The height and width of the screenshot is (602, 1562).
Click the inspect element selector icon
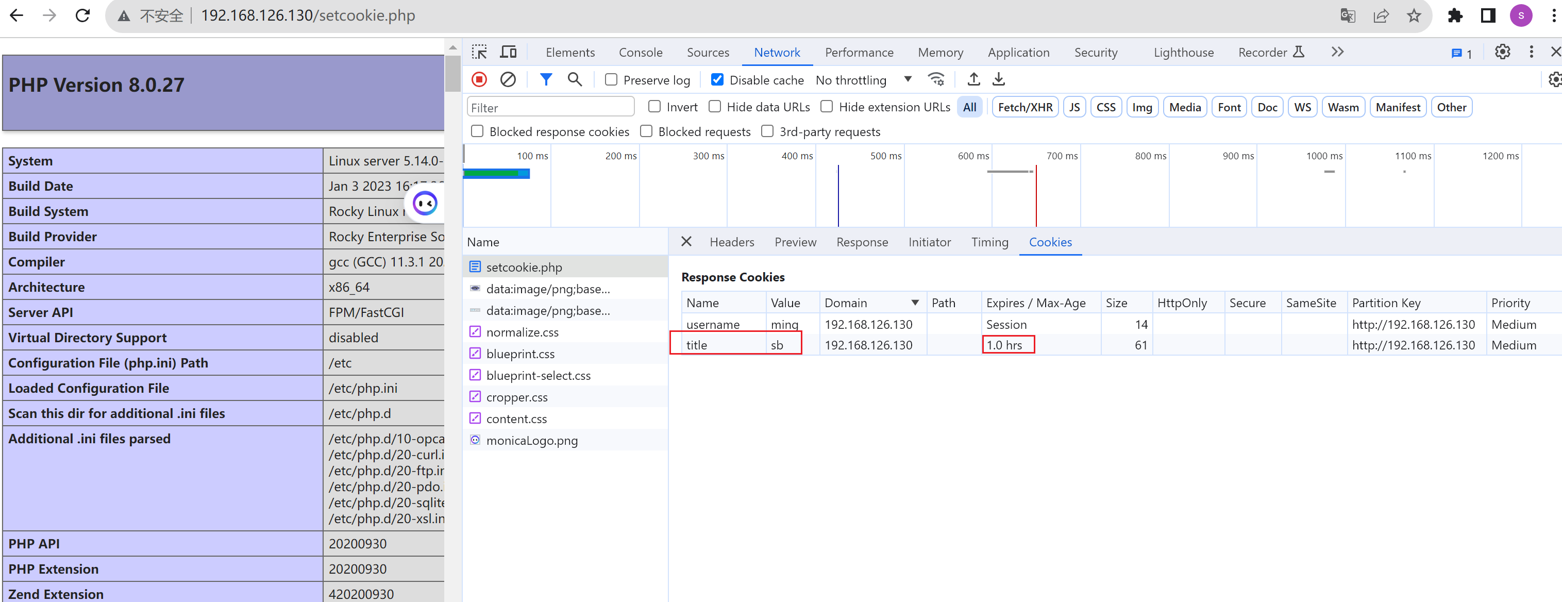[479, 52]
